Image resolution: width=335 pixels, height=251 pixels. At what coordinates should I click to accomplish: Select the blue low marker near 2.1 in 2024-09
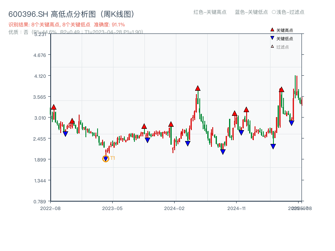tap(223, 152)
